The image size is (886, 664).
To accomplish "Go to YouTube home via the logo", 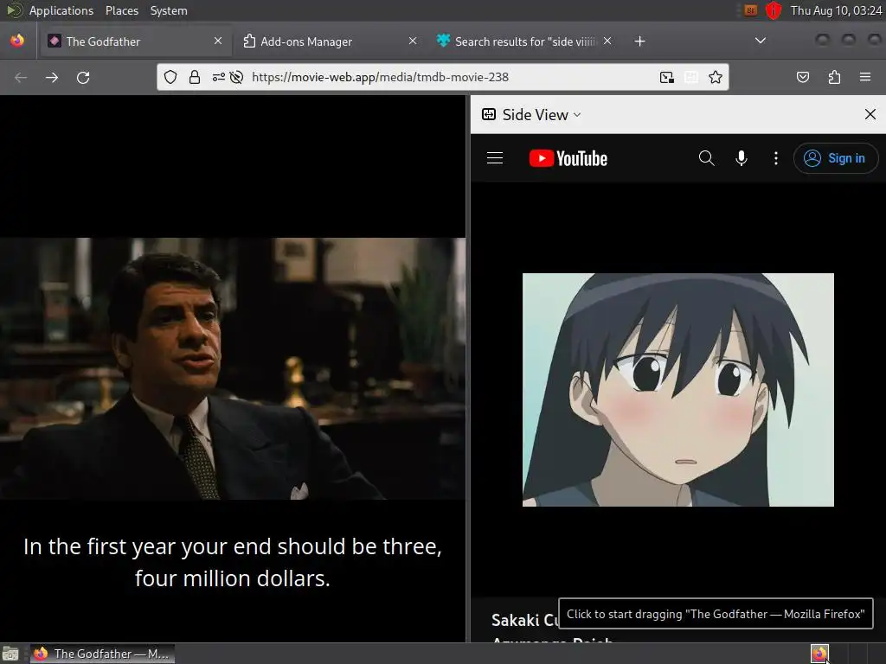I will click(568, 159).
